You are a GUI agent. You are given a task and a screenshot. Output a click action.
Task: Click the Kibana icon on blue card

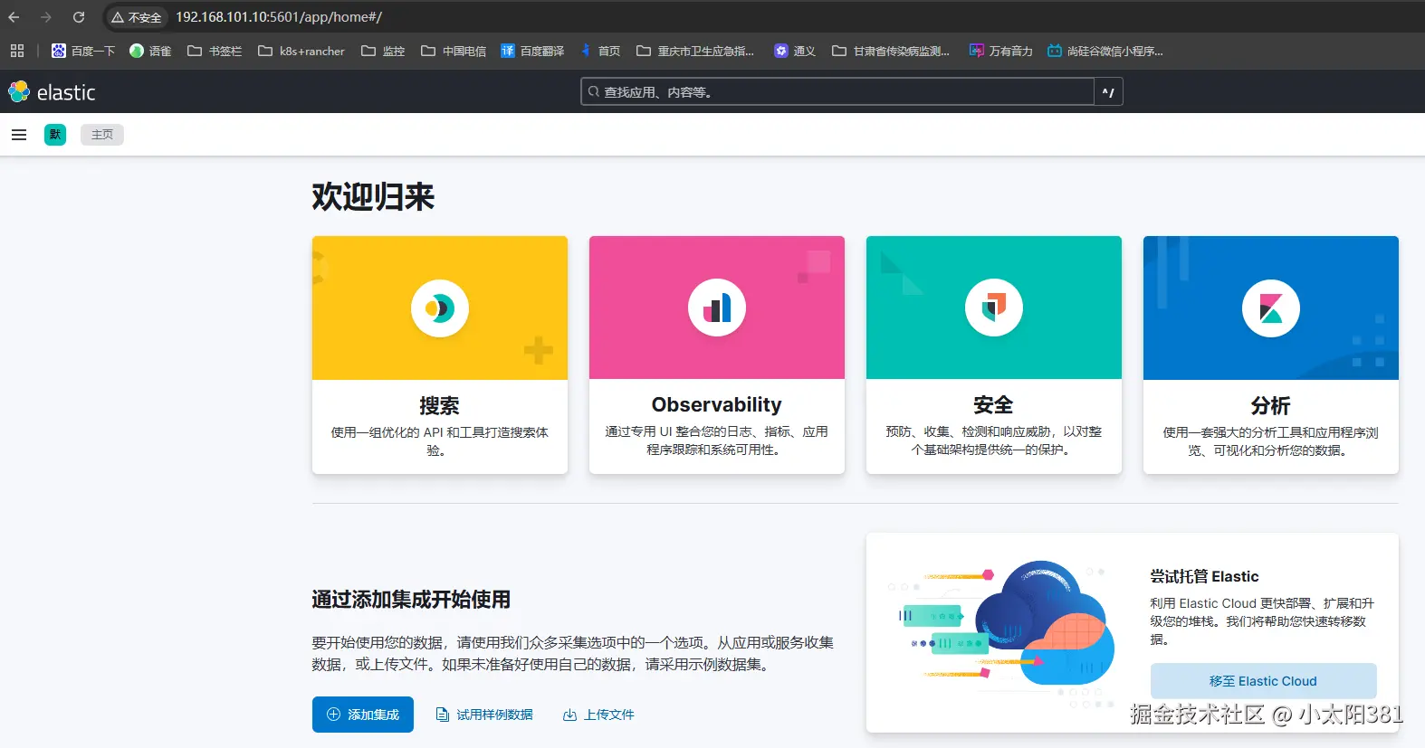pyautogui.click(x=1271, y=308)
